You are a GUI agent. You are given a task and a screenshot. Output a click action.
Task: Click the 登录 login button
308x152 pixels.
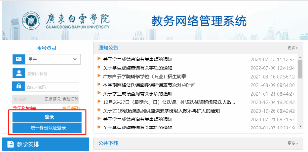[x=47, y=117]
